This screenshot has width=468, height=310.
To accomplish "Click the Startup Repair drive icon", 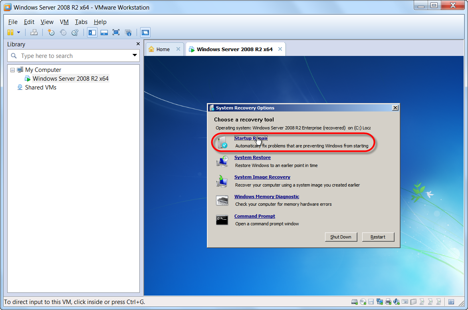I will point(222,142).
